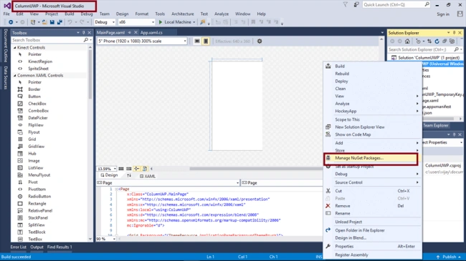Click the Design view button
The image size is (466, 261).
click(x=109, y=175)
